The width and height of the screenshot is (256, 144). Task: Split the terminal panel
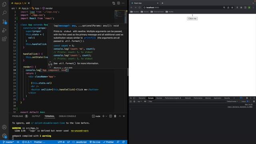tap(110, 116)
